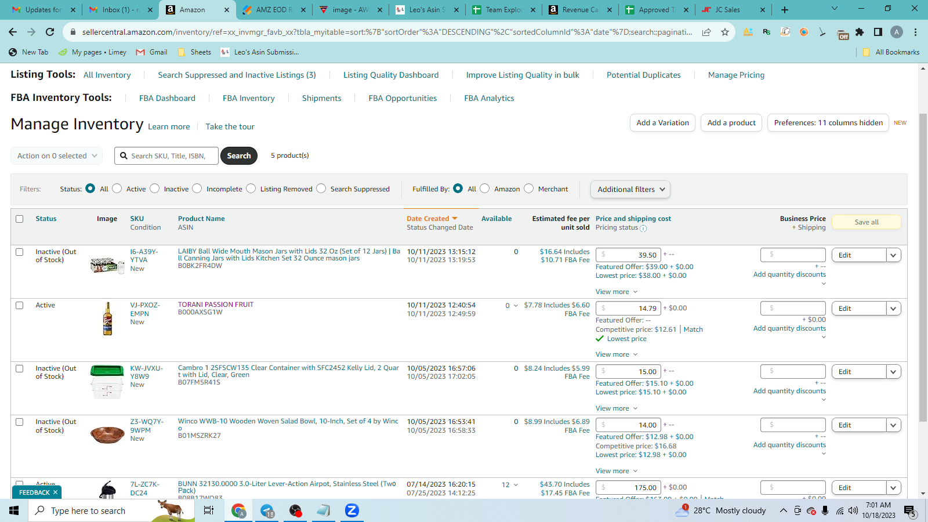Switch to the AMZ EOD browser tab
Screen dimensions: 928x522
(x=274, y=10)
